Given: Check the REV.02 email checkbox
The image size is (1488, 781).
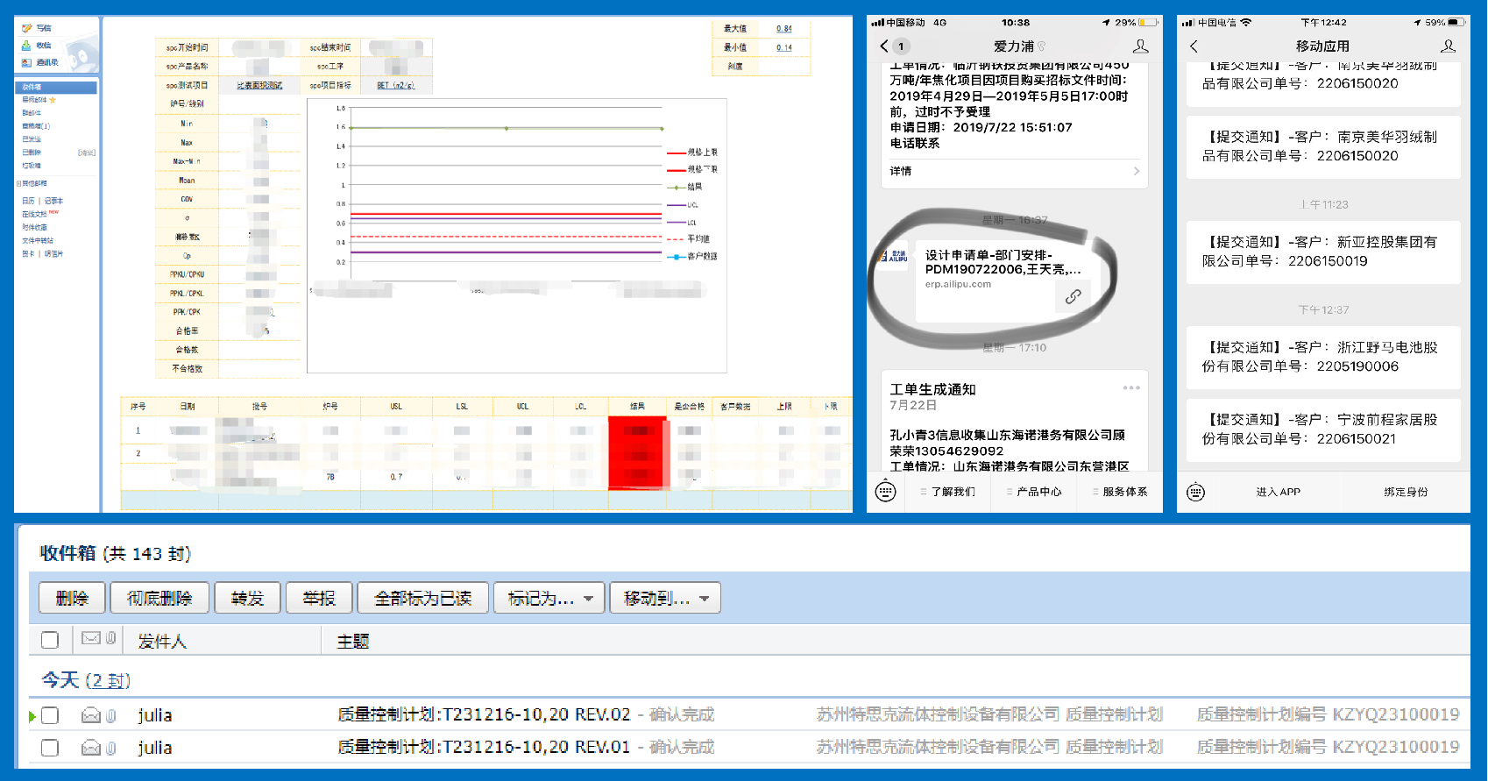Looking at the screenshot, I should tap(50, 715).
